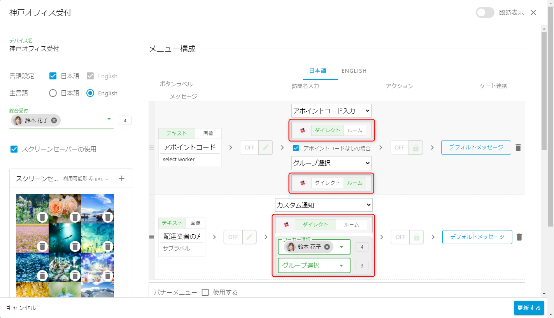Toggle the 臨時表示 switch
This screenshot has width=554, height=318.
pyautogui.click(x=485, y=12)
